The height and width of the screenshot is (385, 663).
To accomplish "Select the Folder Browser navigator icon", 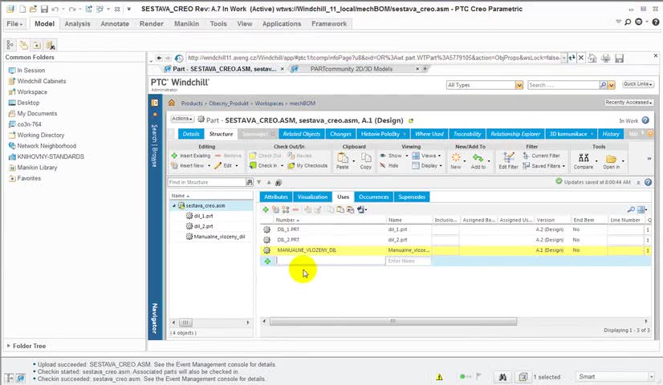I will click(x=24, y=45).
